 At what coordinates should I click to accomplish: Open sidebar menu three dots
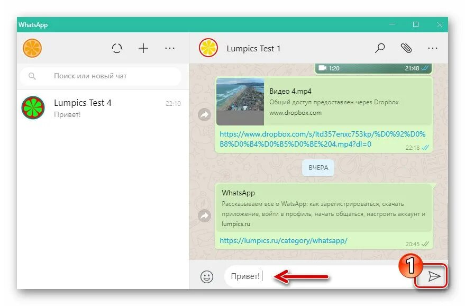[170, 48]
